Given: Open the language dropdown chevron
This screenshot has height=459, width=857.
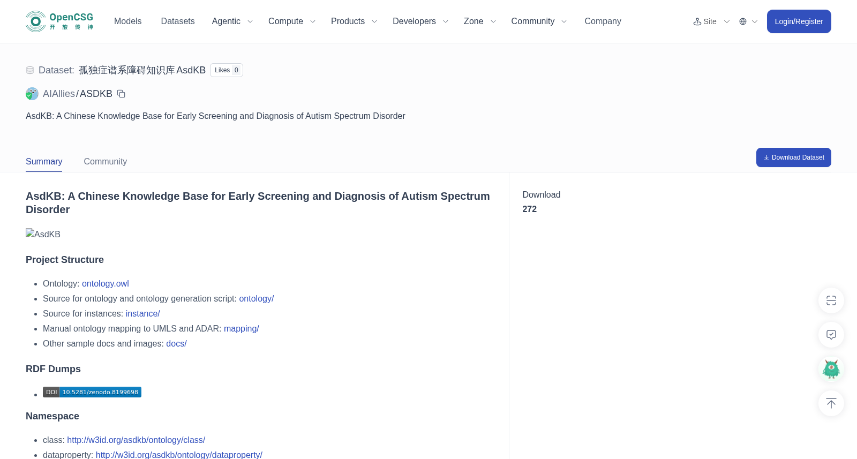Looking at the screenshot, I should point(755,21).
